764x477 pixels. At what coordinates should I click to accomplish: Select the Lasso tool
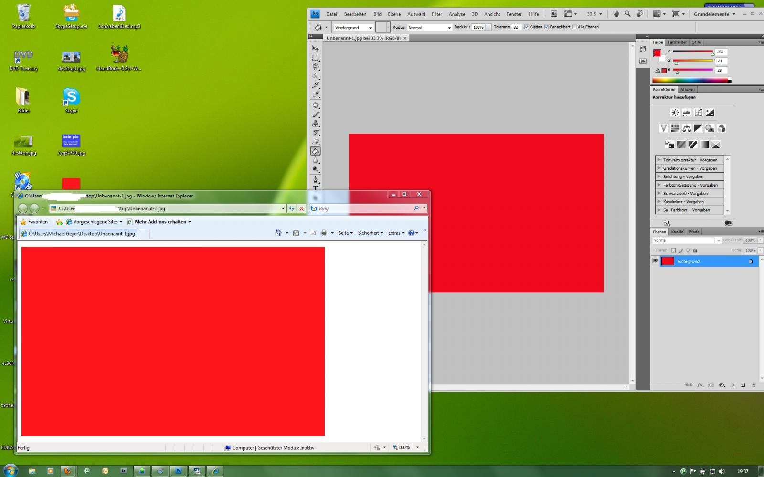[316, 67]
